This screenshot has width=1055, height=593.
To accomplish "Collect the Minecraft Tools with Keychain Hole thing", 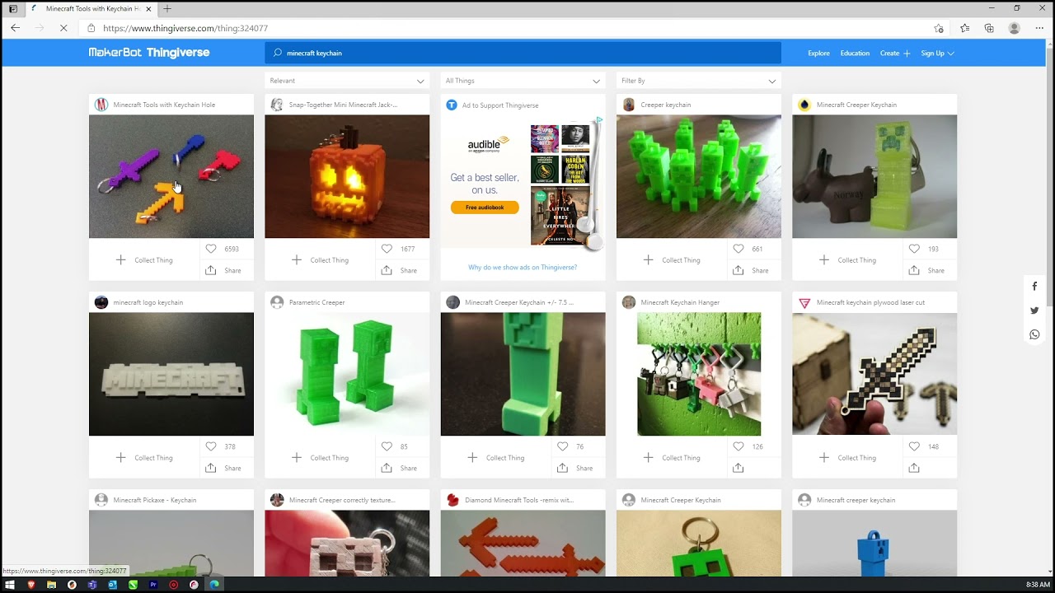I will click(144, 260).
